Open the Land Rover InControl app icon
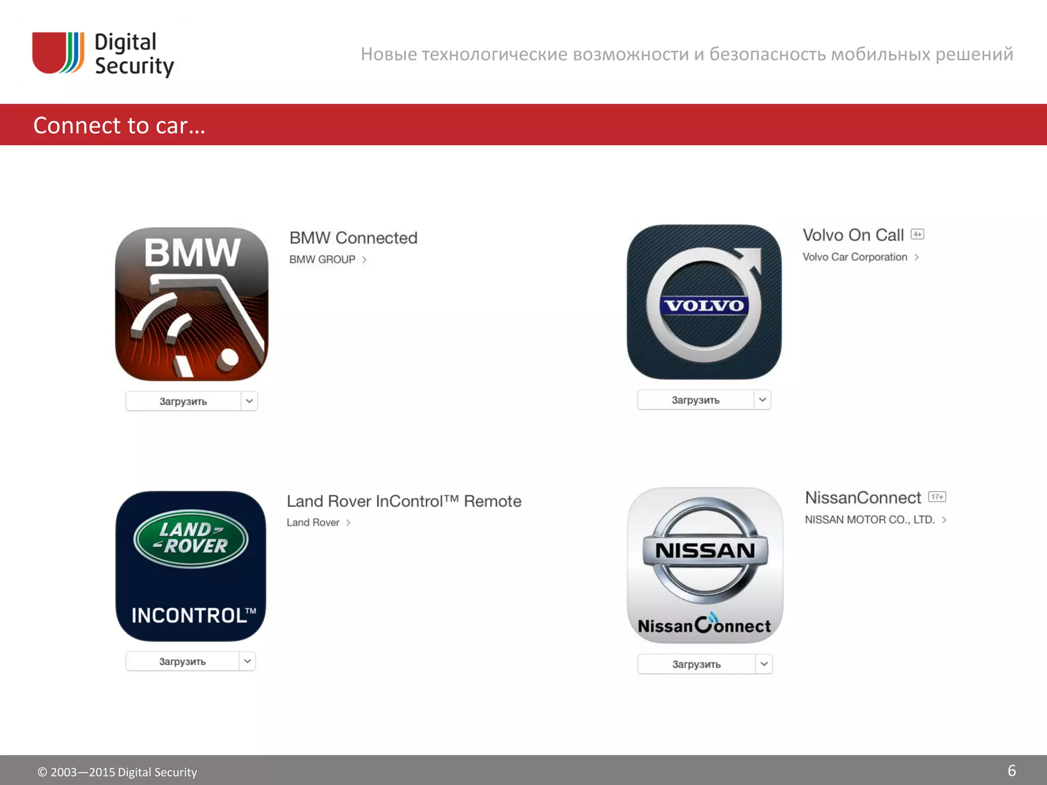Viewport: 1047px width, 785px height. click(191, 566)
